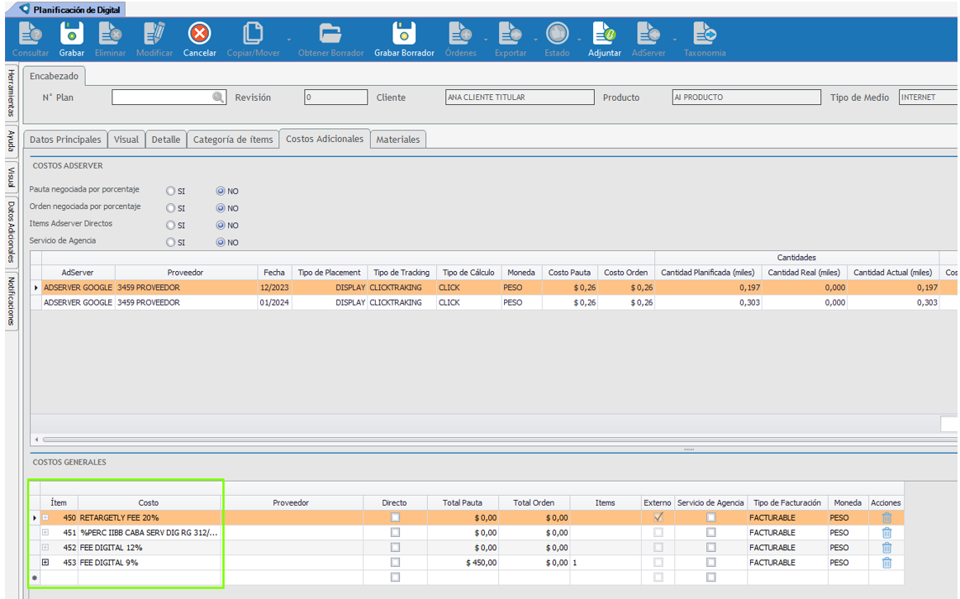Save draft with Grabar Borrador
The height and width of the screenshot is (599, 960).
coord(404,35)
